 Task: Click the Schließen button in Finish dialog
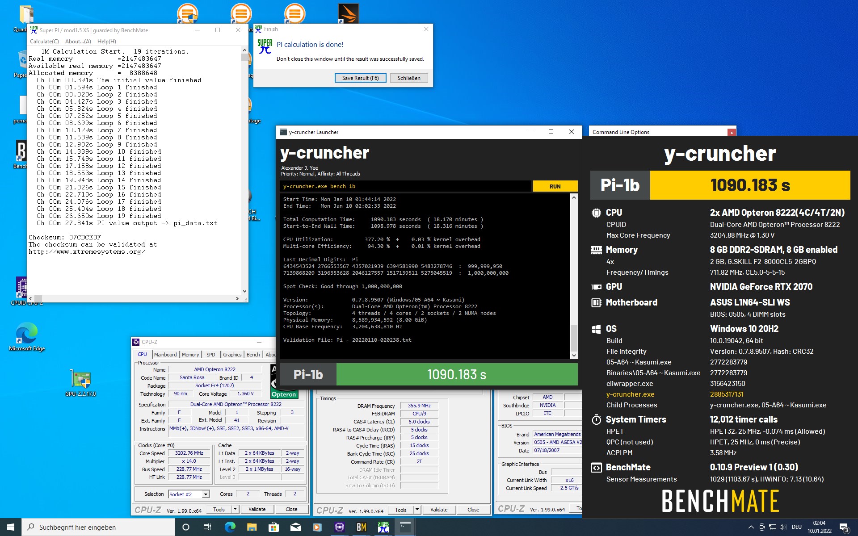point(409,78)
